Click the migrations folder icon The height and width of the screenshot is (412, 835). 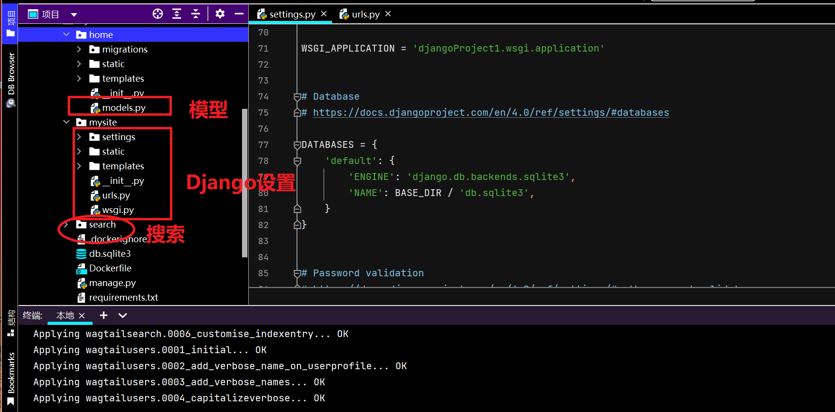pyautogui.click(x=94, y=49)
